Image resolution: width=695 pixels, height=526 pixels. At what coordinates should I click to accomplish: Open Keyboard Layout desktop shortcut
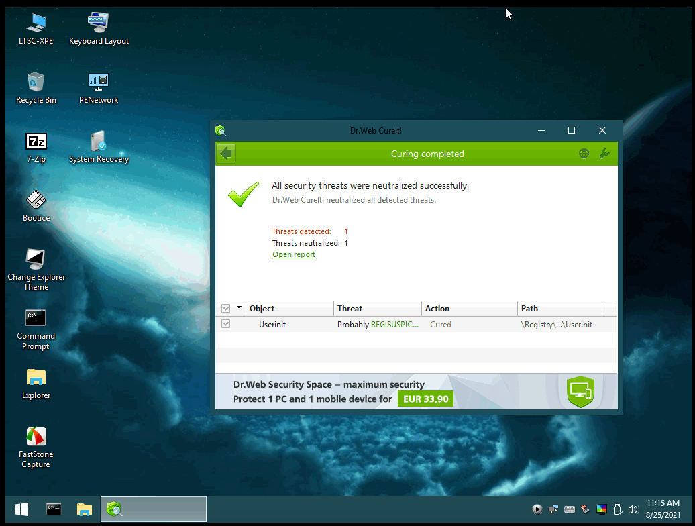(x=99, y=29)
